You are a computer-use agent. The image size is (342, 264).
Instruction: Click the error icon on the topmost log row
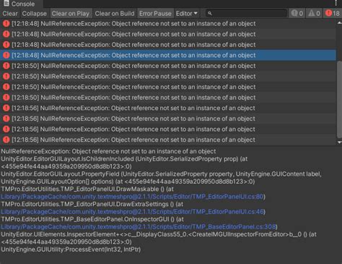pos(6,24)
